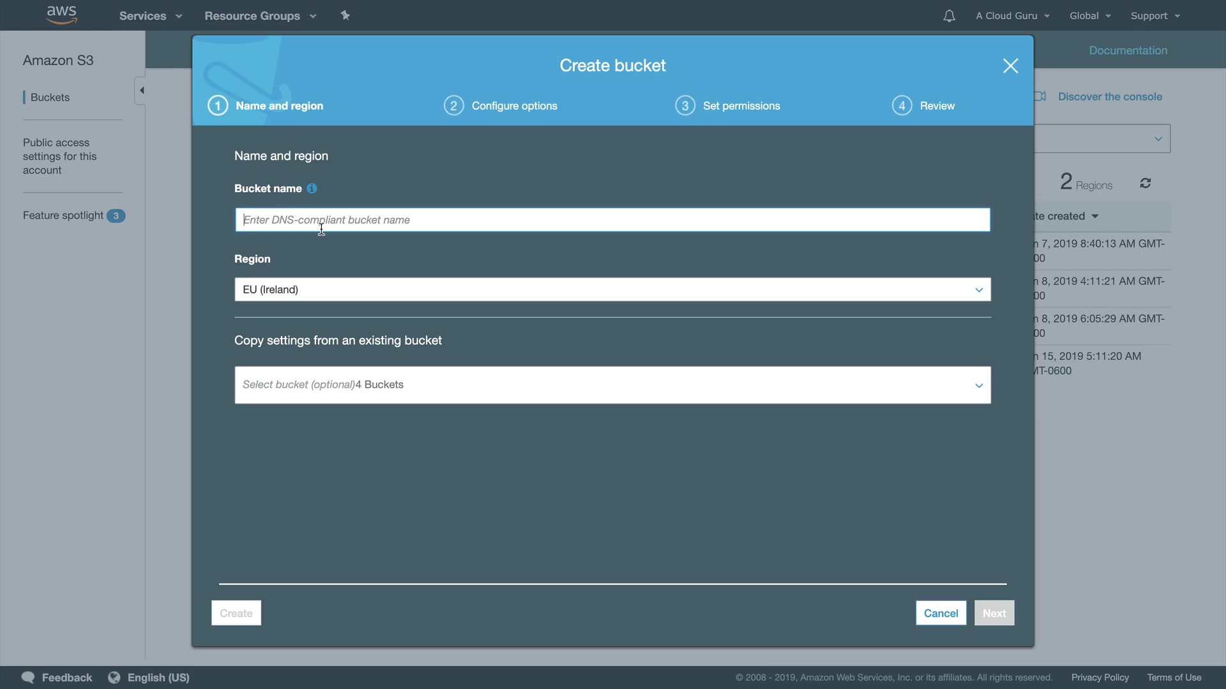Screen dimensions: 1226x689
Task: Open the Region dropdown showing EU (Ireland)
Action: tap(612, 290)
